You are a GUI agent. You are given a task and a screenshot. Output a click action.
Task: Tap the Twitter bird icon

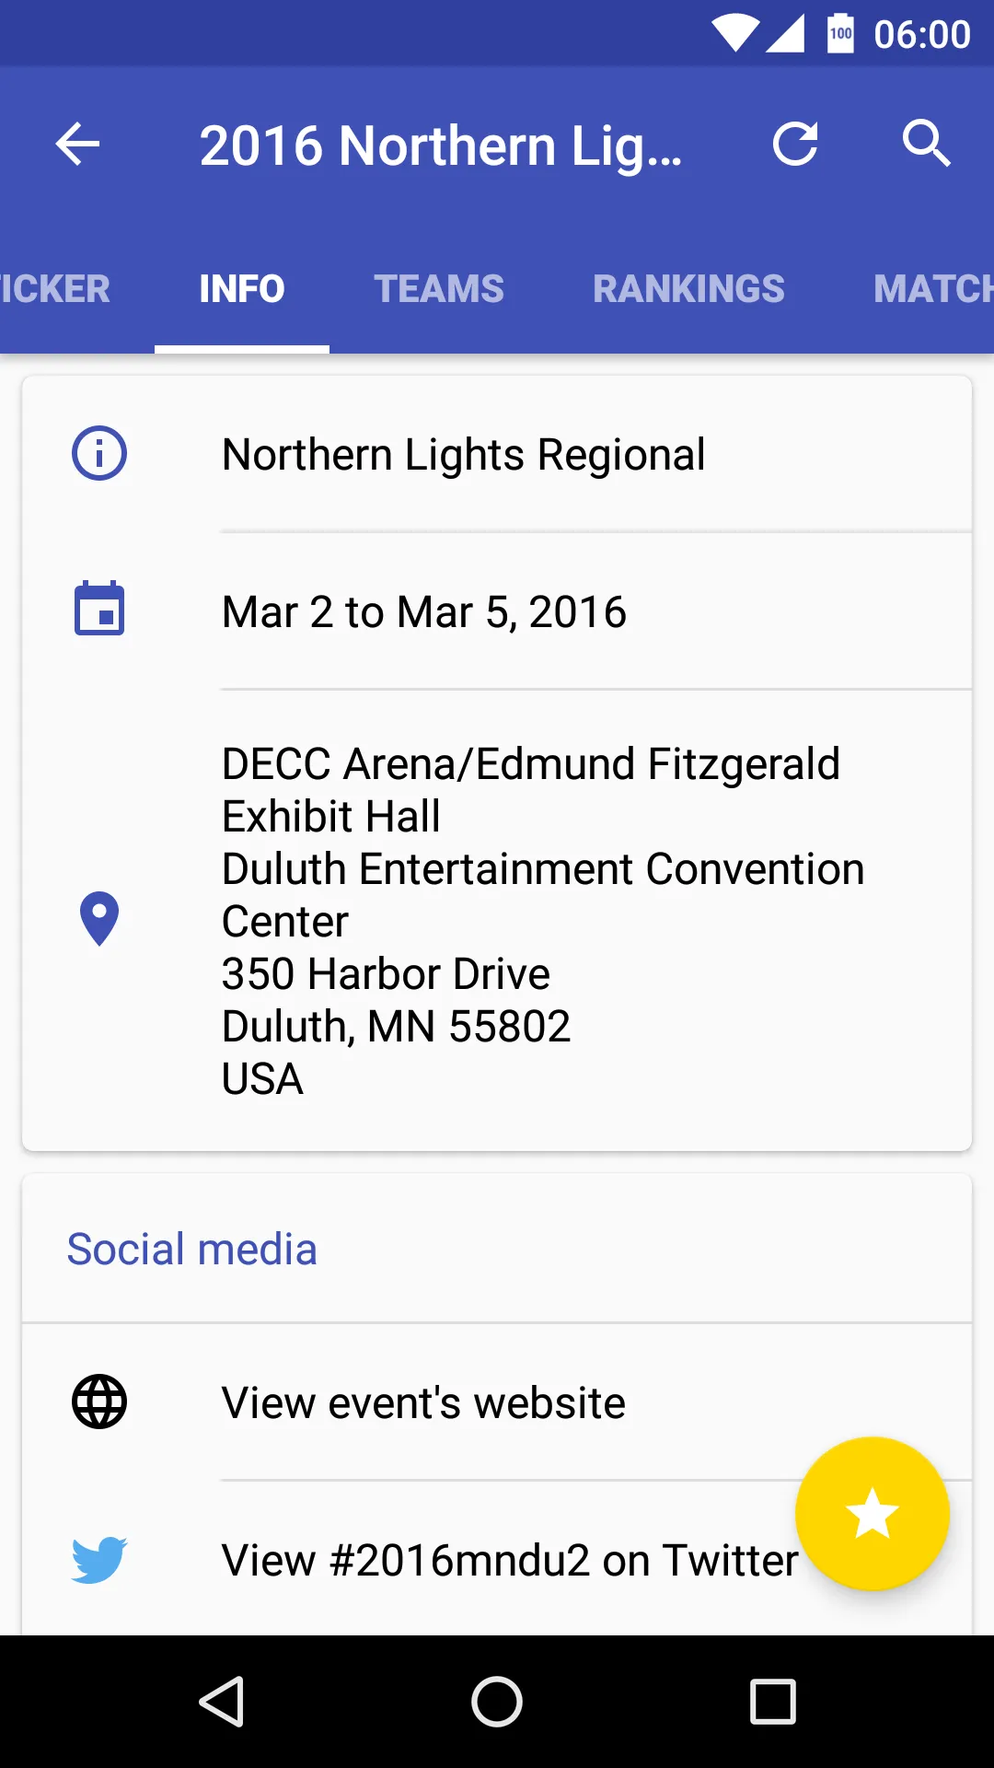pyautogui.click(x=99, y=1560)
